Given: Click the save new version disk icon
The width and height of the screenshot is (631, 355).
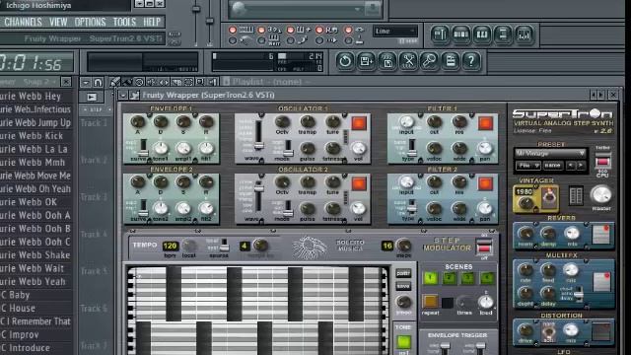Looking at the screenshot, I should tap(366, 61).
